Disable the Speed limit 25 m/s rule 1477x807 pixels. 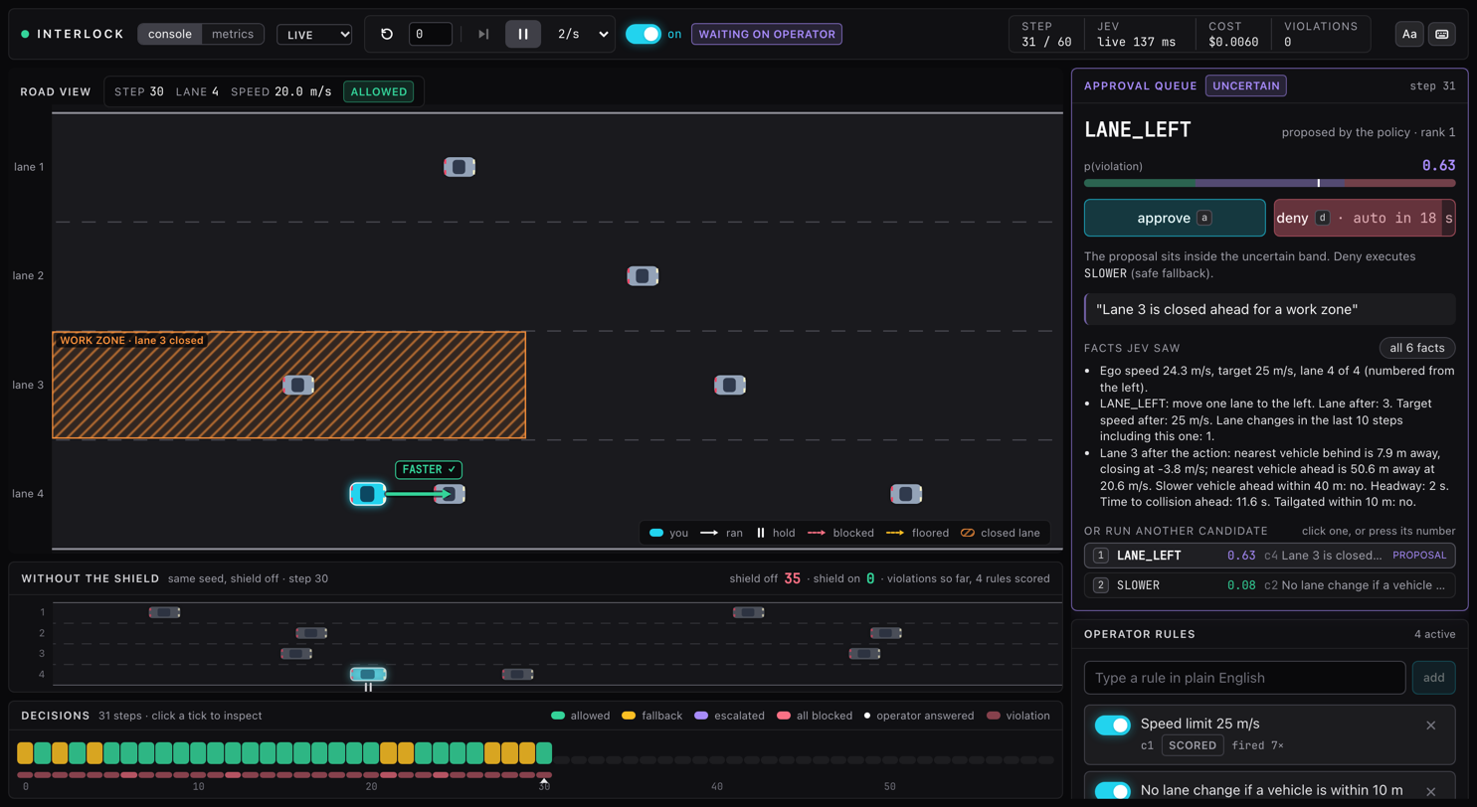[x=1113, y=725]
